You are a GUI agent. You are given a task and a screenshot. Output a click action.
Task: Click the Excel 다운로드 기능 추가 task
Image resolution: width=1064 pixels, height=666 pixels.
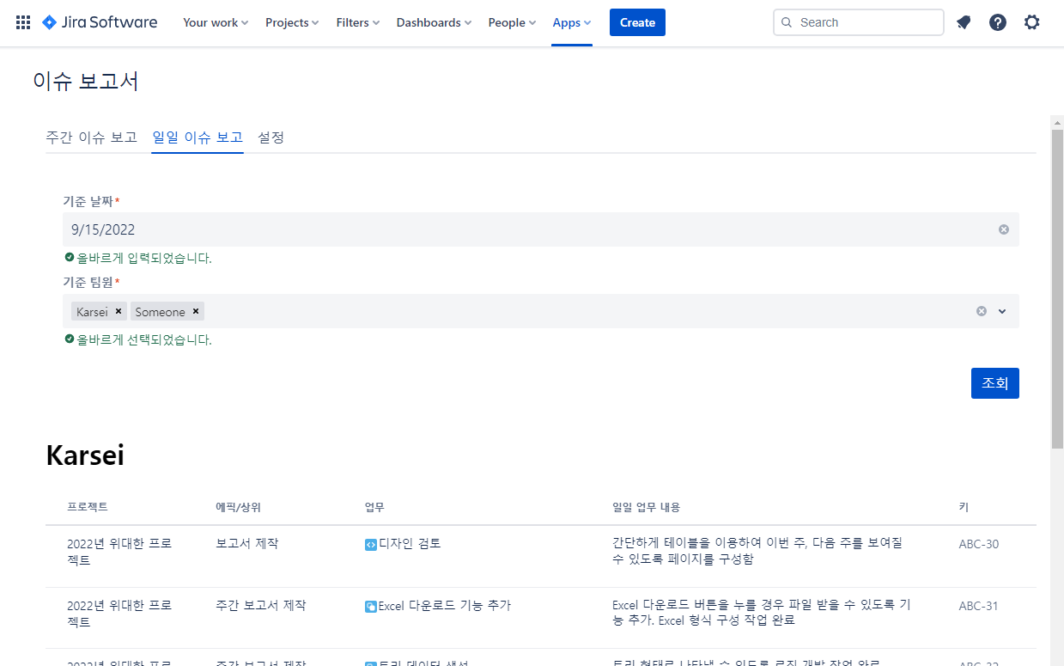coord(445,606)
